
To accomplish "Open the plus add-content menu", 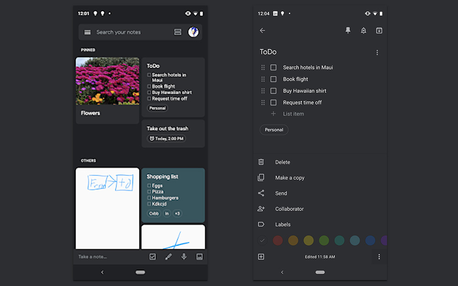I will coord(261,257).
